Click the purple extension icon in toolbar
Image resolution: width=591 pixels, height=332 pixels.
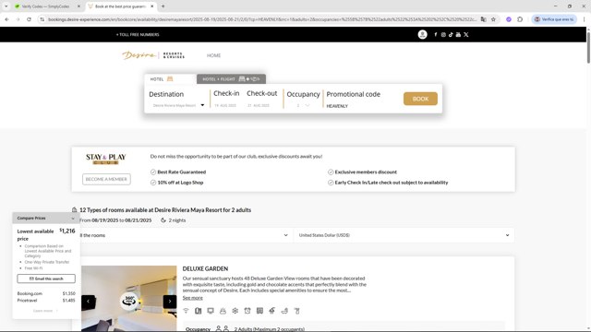509,19
